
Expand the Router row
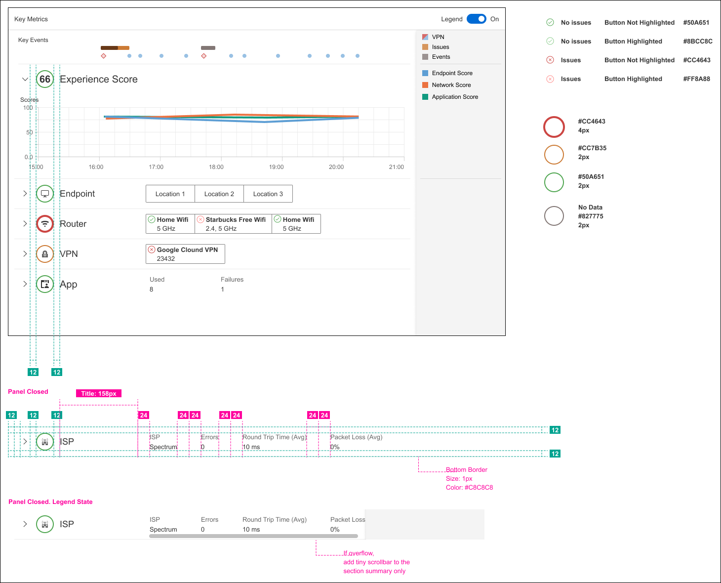tap(25, 224)
